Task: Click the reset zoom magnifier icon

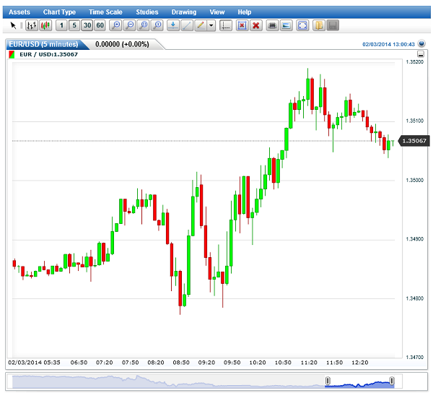Action: coord(157,26)
